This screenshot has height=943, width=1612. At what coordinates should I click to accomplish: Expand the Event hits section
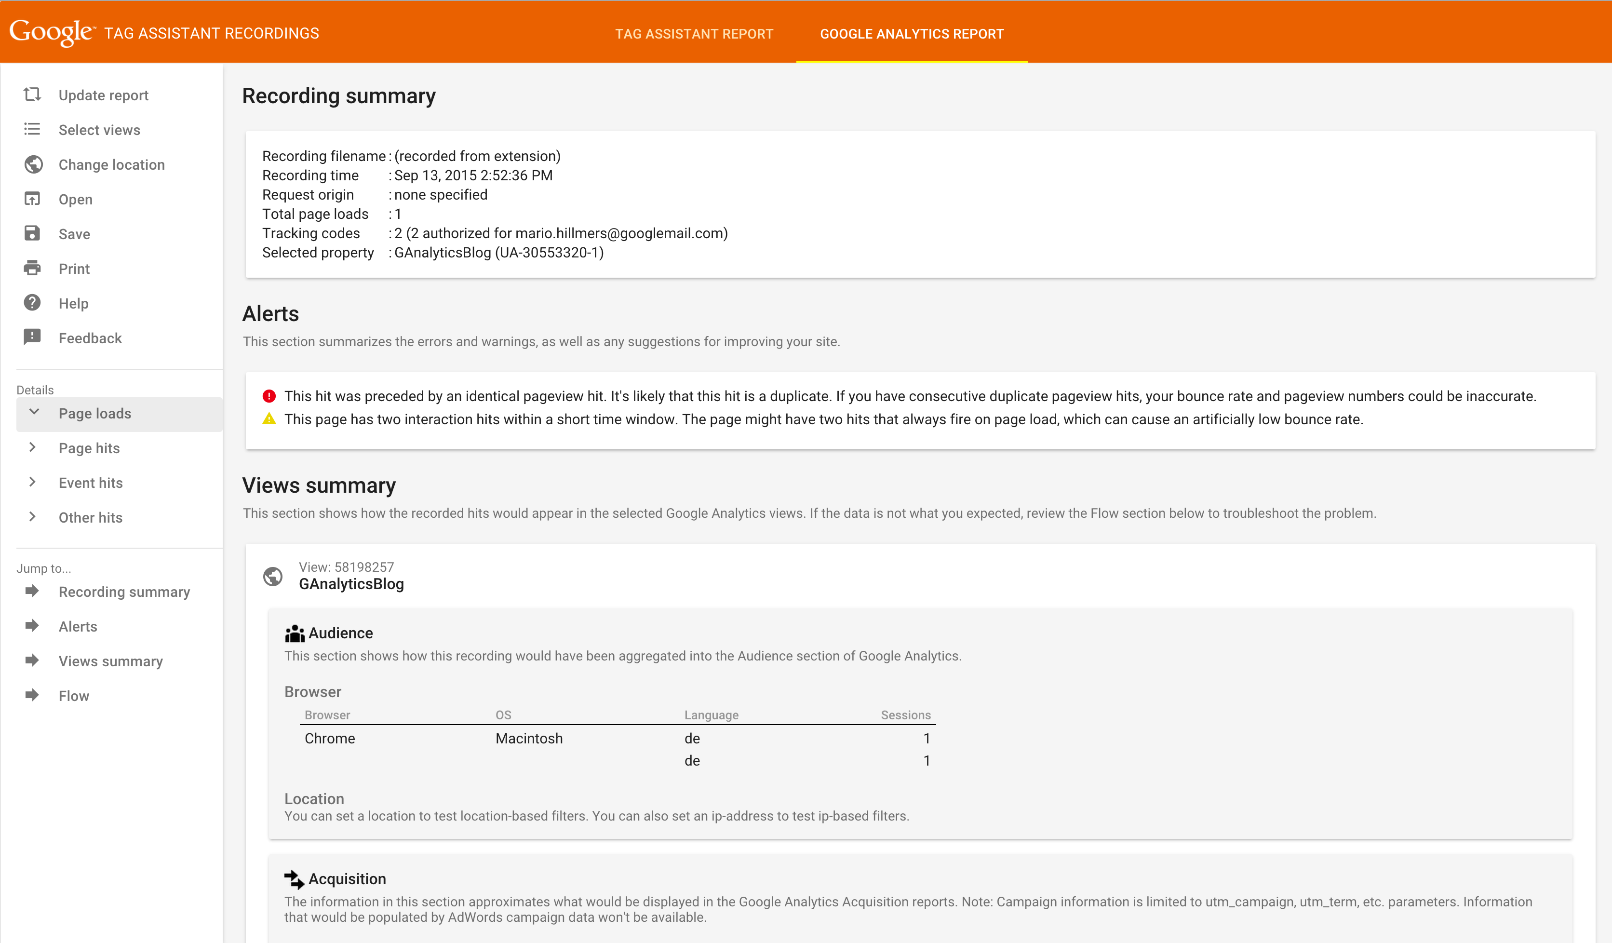coord(33,482)
